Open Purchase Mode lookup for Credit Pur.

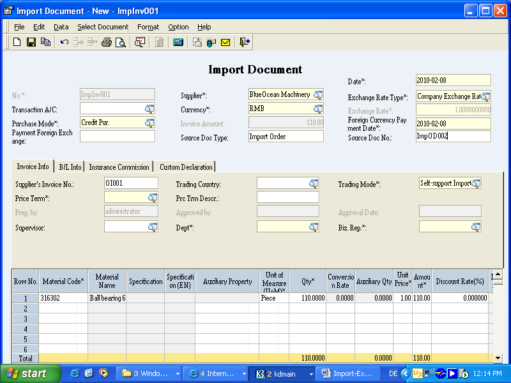tap(149, 123)
